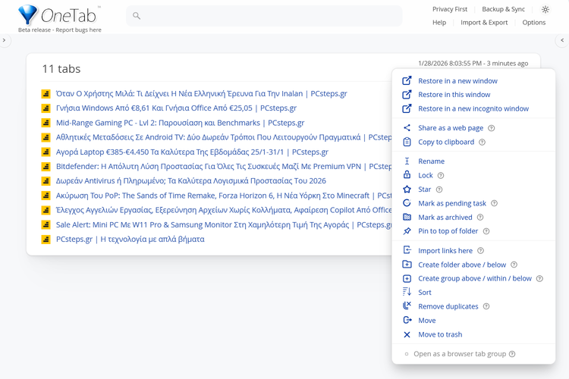
Task: Click the Lock padlock icon
Action: point(407,175)
